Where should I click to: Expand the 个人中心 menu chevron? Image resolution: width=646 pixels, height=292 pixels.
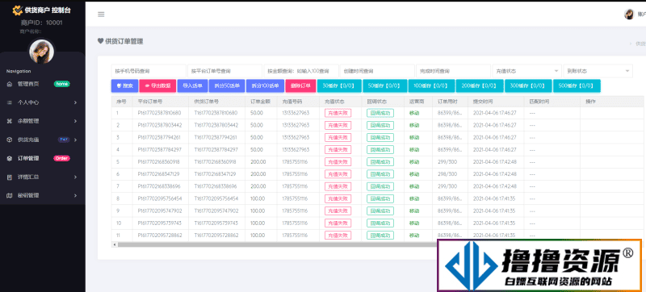75,102
